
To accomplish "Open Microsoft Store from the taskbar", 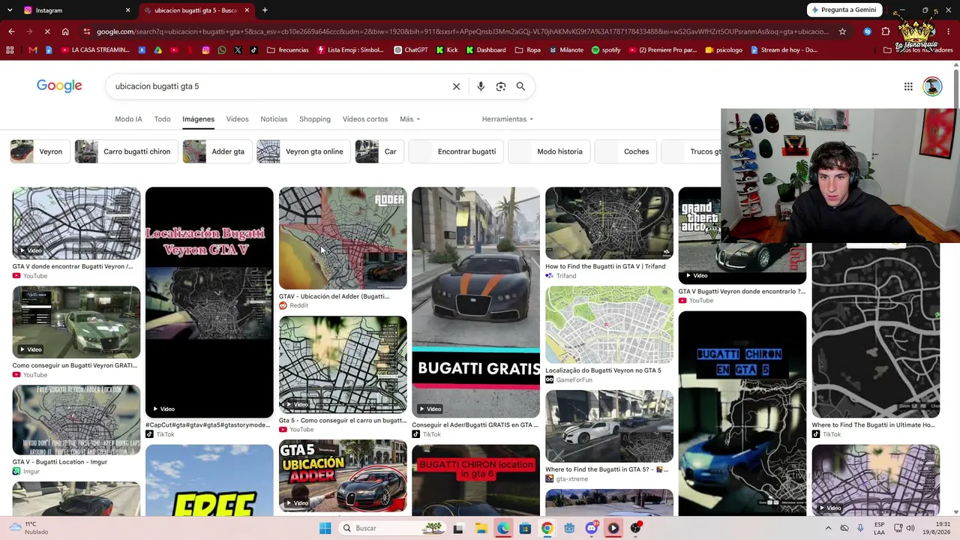I will [x=525, y=528].
